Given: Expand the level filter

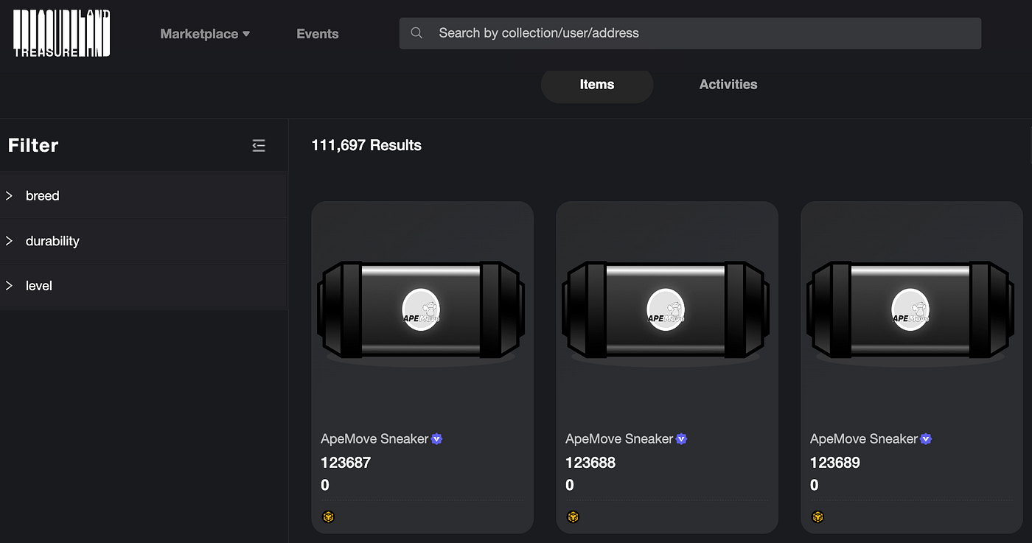Looking at the screenshot, I should (144, 286).
